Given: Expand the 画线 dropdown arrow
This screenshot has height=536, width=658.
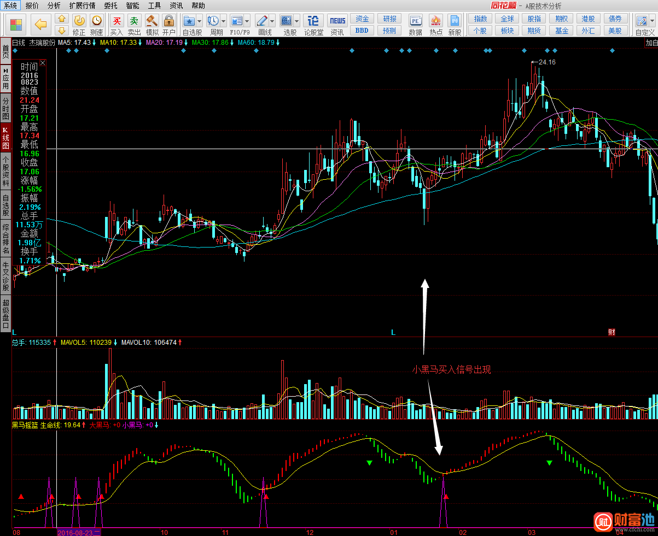Looking at the screenshot, I should 272,21.
